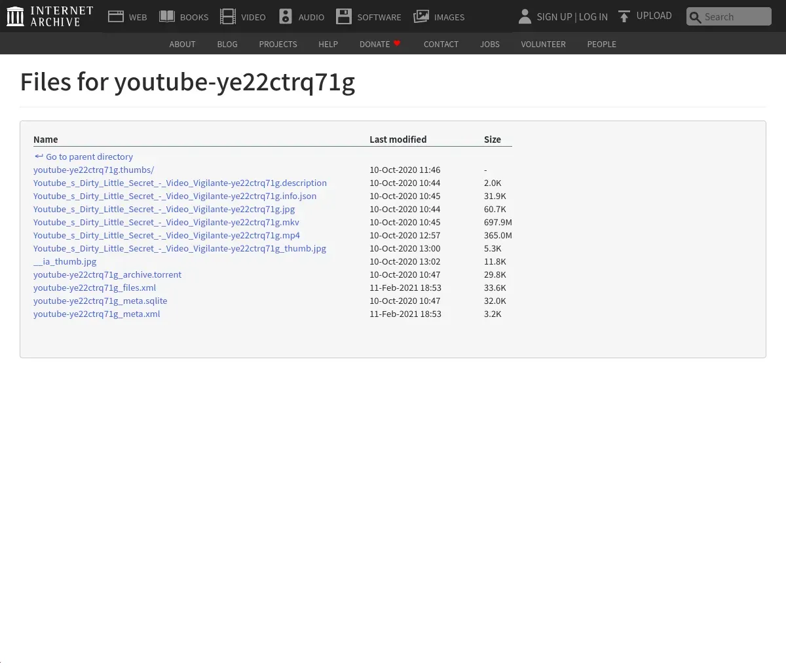Open the youtube-ye22ctrq71g.thumbs/ folder
Image resolution: width=786 pixels, height=668 pixels.
coord(94,170)
